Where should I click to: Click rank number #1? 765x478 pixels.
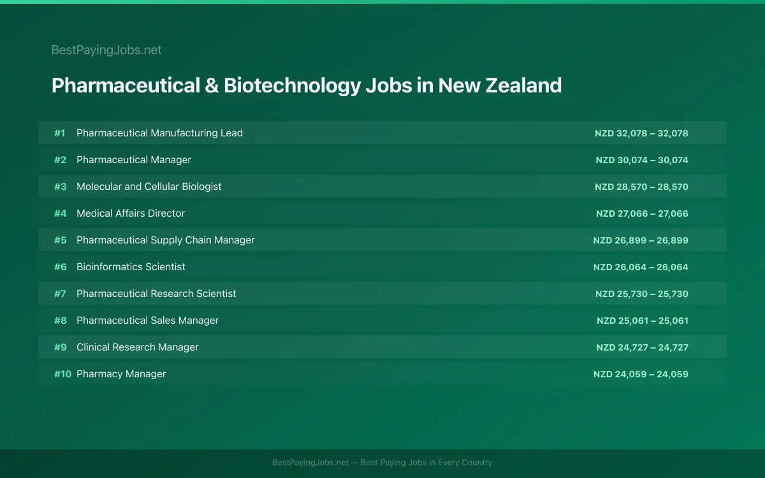click(x=60, y=133)
